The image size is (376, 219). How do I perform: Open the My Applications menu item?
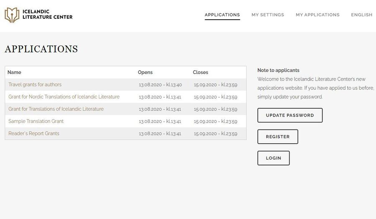coord(317,15)
